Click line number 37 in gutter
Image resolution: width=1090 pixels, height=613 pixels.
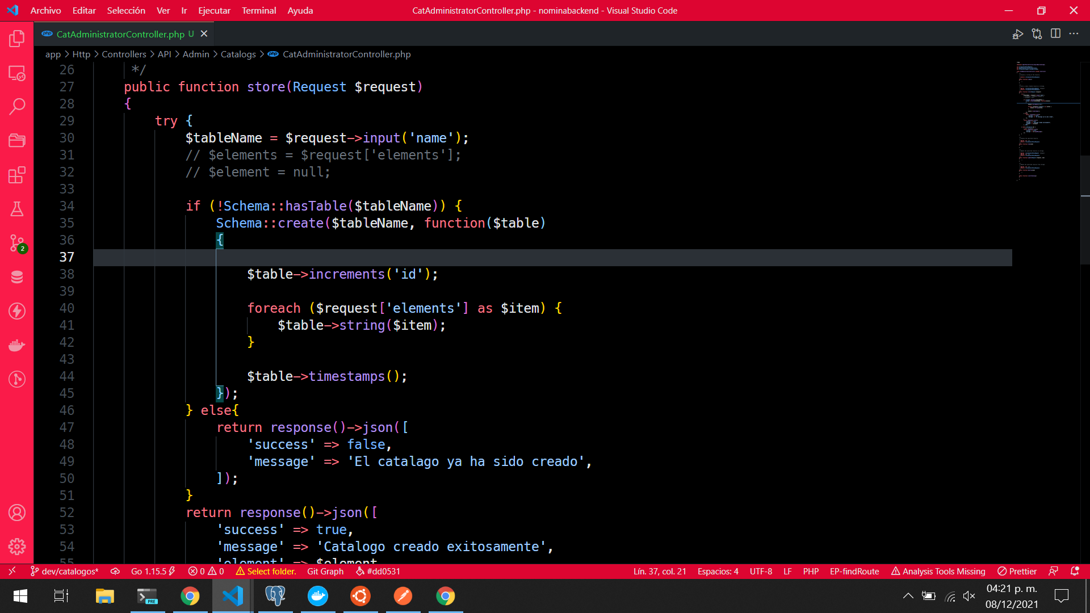point(67,257)
